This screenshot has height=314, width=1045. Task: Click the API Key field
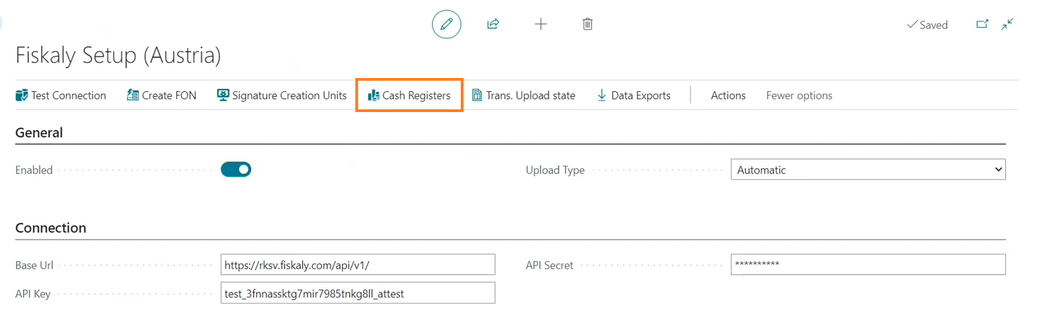[x=357, y=293]
